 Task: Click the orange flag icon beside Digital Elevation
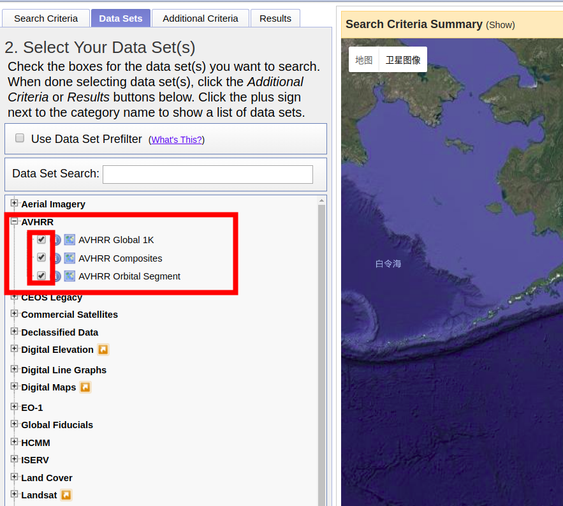[x=103, y=349]
